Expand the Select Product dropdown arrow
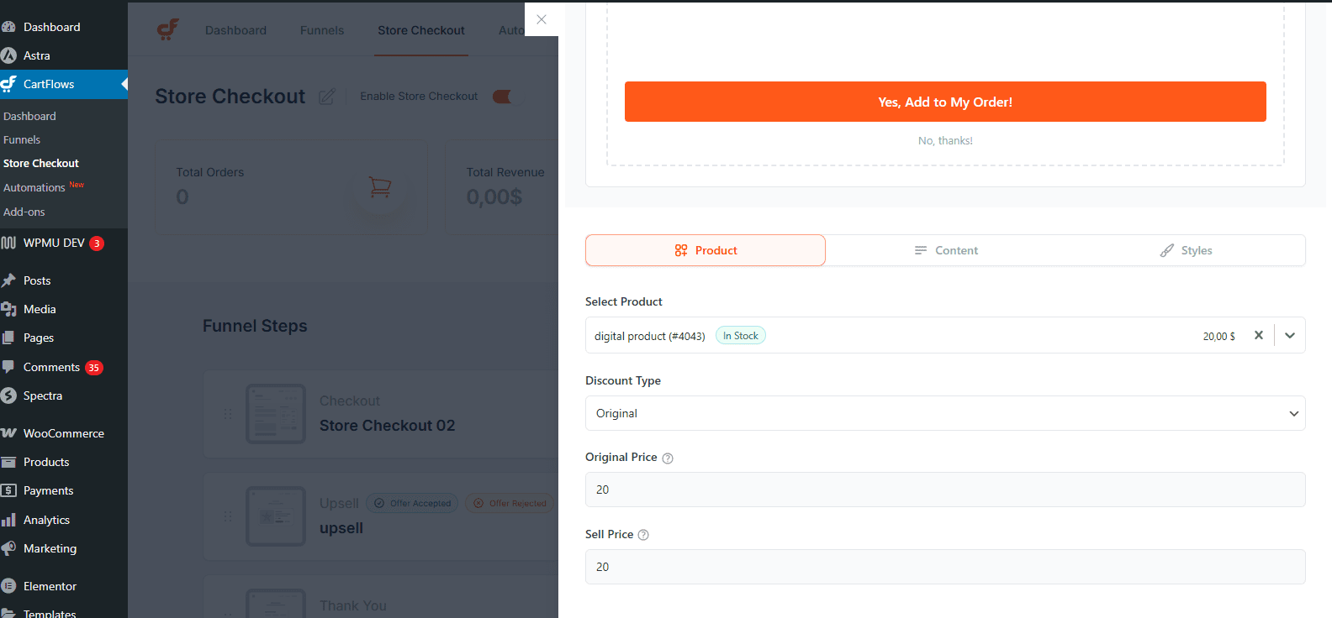Screen dimensions: 1332x618 (1290, 335)
